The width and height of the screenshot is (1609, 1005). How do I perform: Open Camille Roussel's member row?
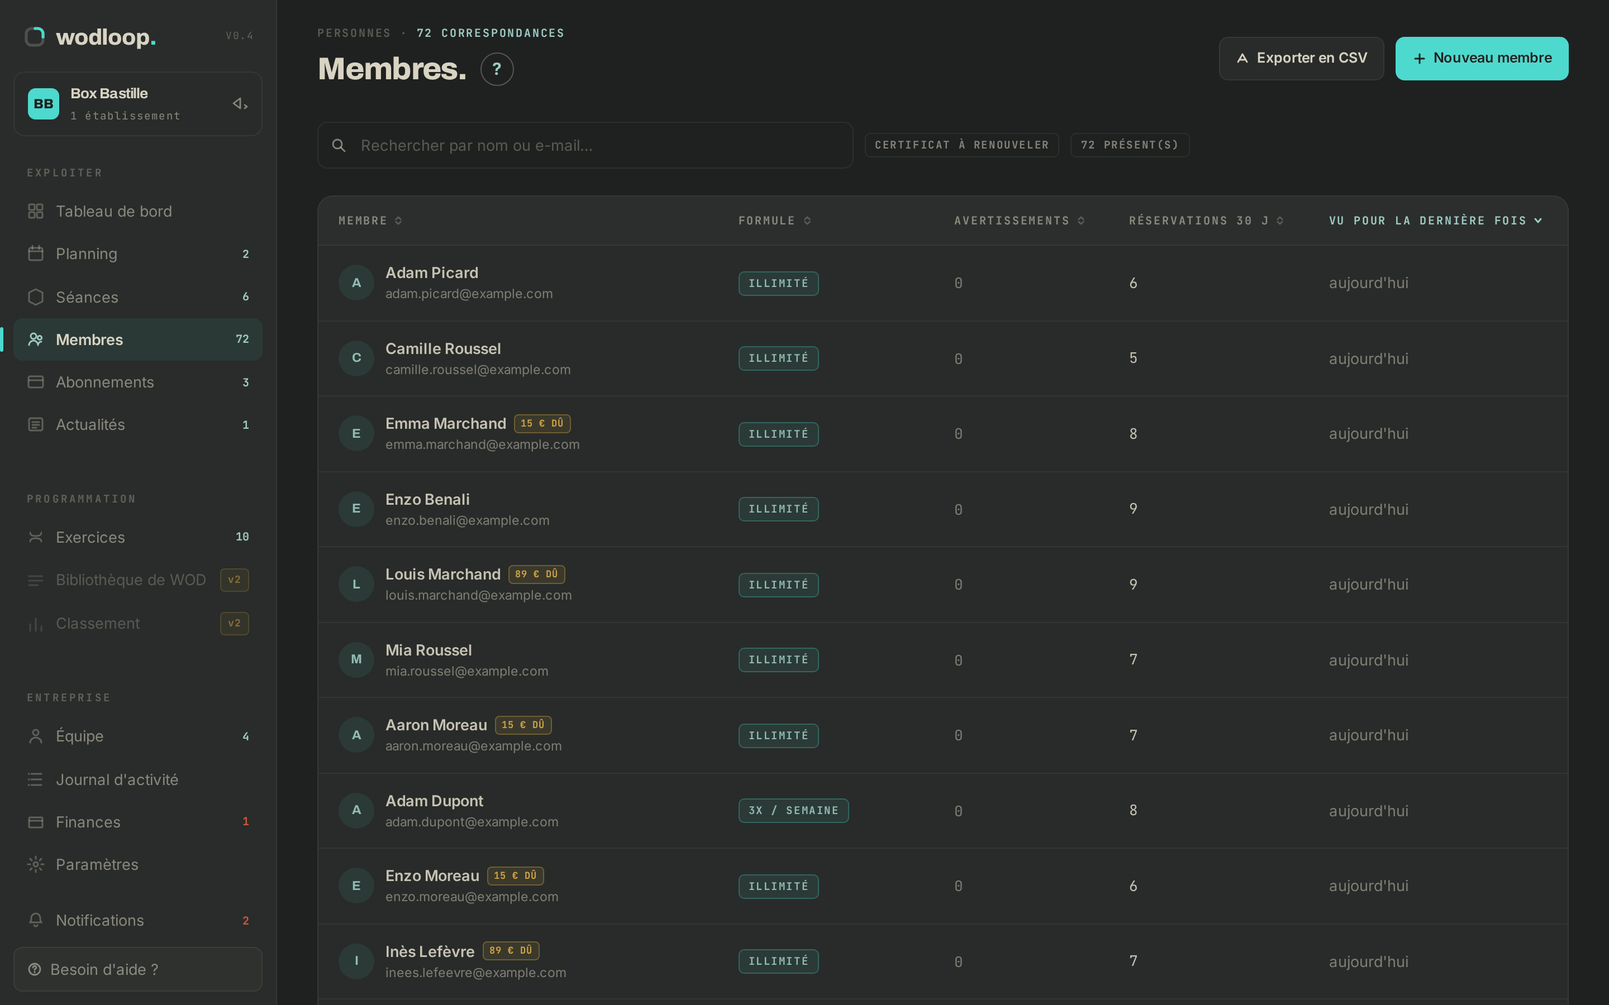tap(943, 358)
